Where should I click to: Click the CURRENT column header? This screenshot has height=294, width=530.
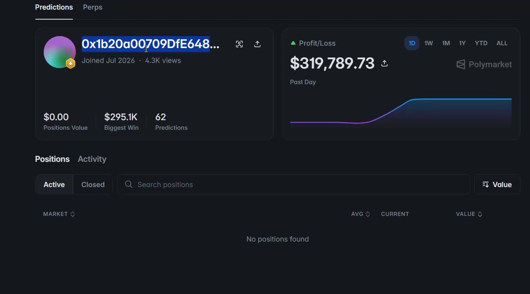click(395, 214)
